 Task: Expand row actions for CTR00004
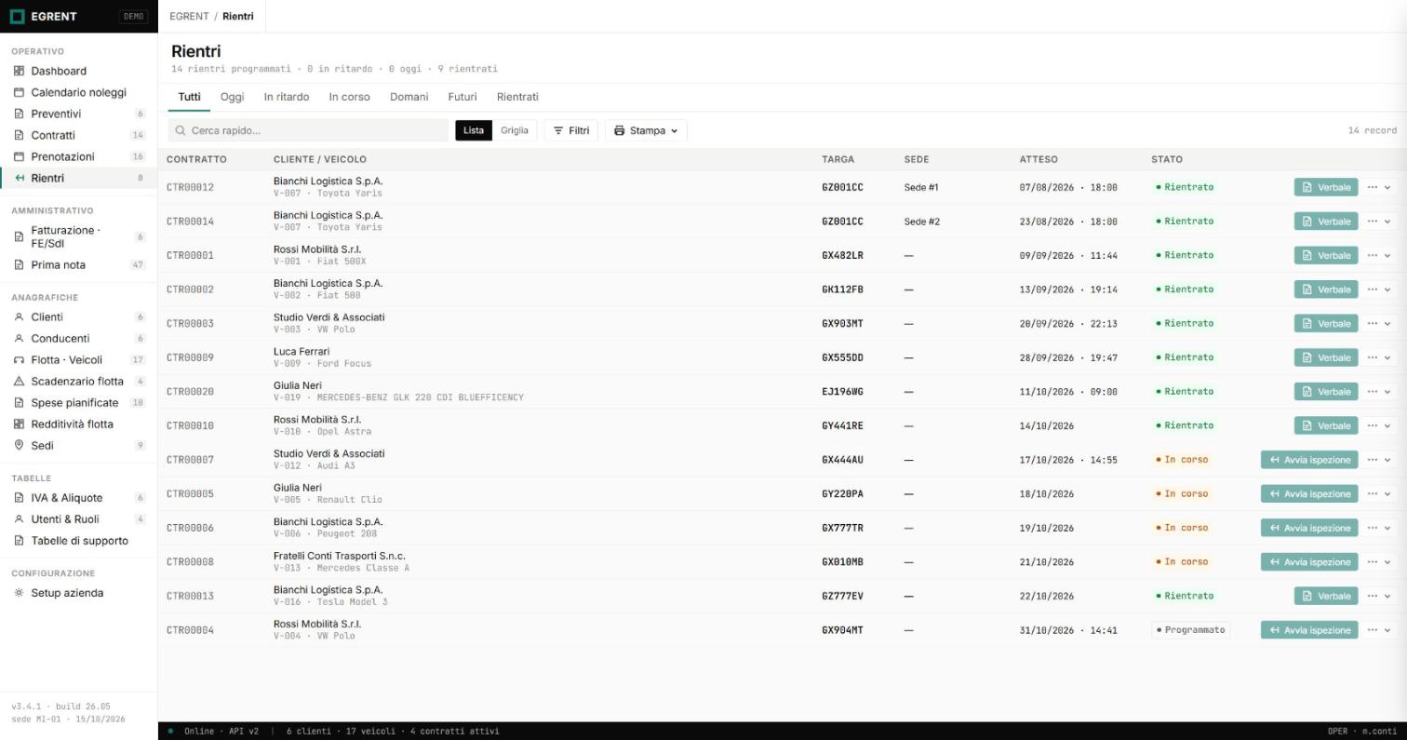[1379, 630]
